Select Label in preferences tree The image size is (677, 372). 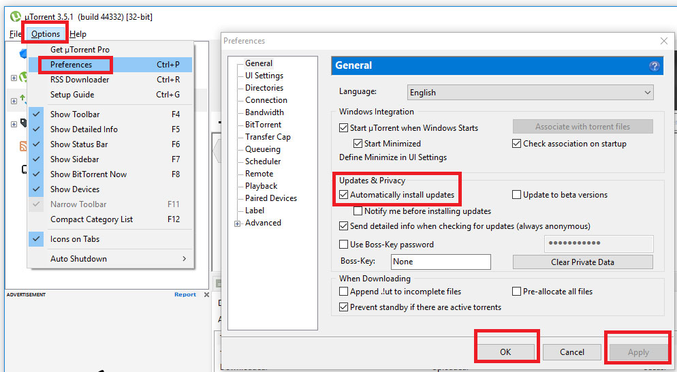click(x=255, y=211)
